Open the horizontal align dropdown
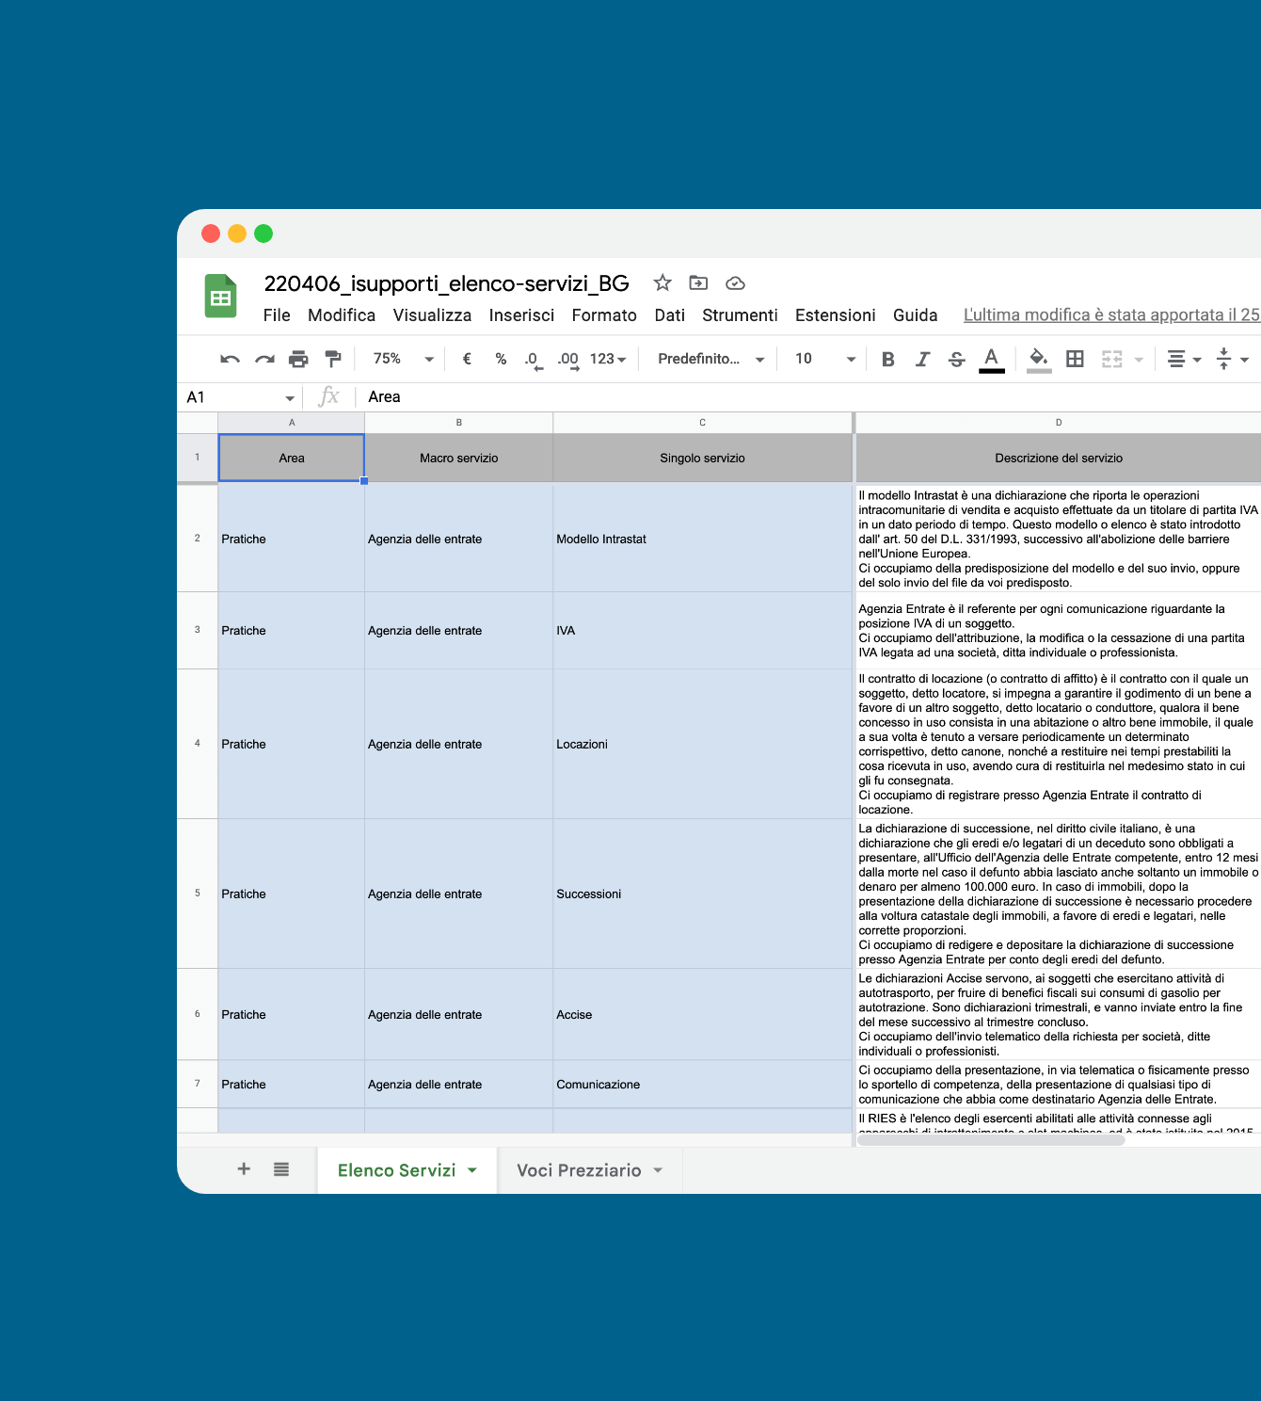 1184,359
